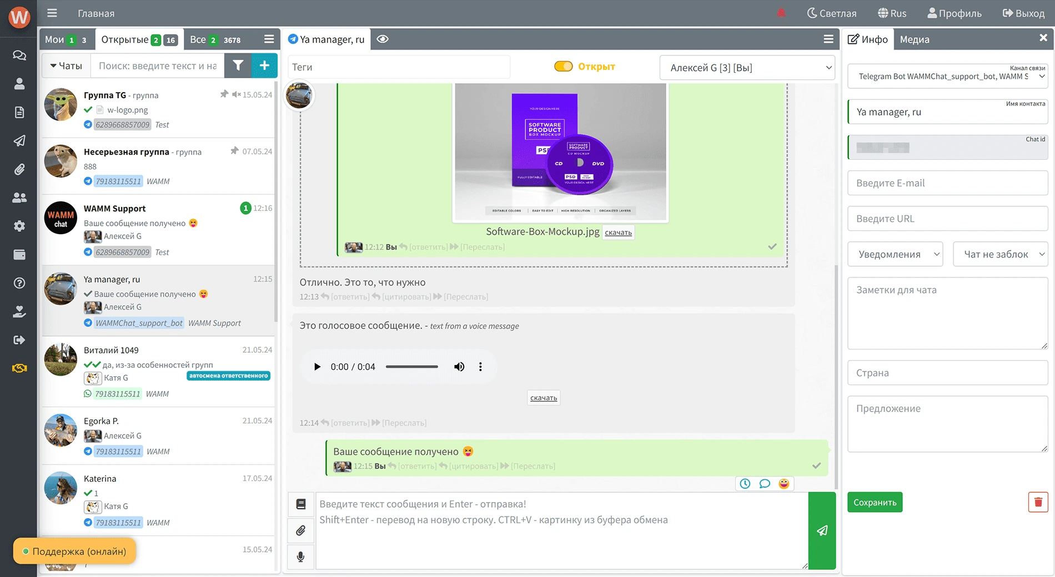
Task: Click the green Сохранить button
Action: (x=875, y=502)
